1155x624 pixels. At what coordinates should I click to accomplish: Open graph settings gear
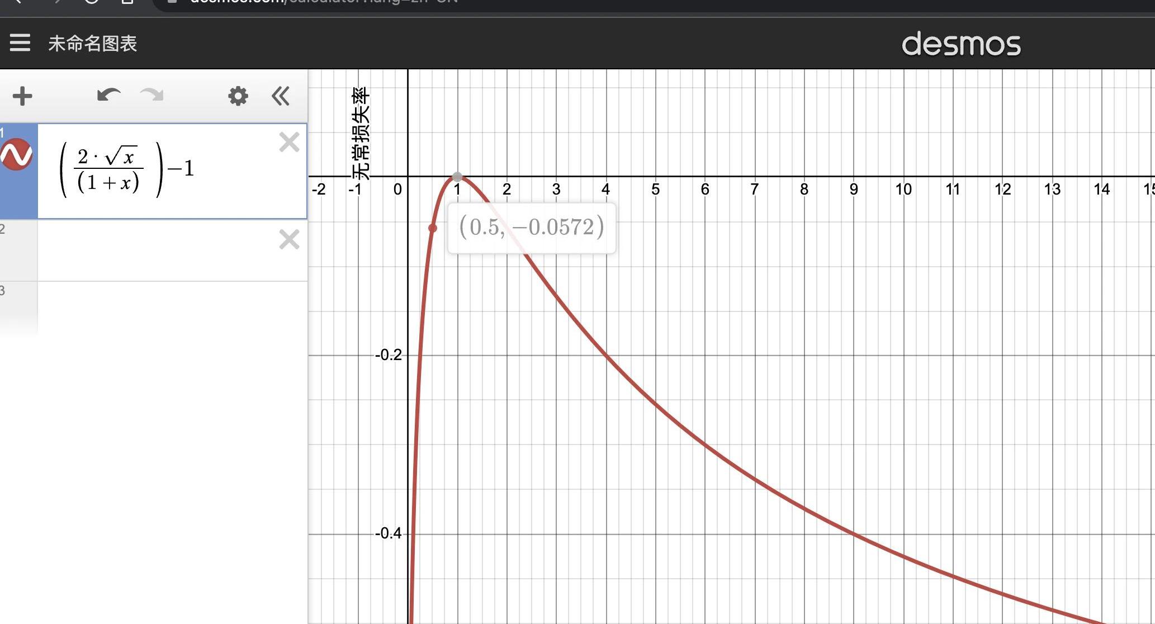click(238, 96)
